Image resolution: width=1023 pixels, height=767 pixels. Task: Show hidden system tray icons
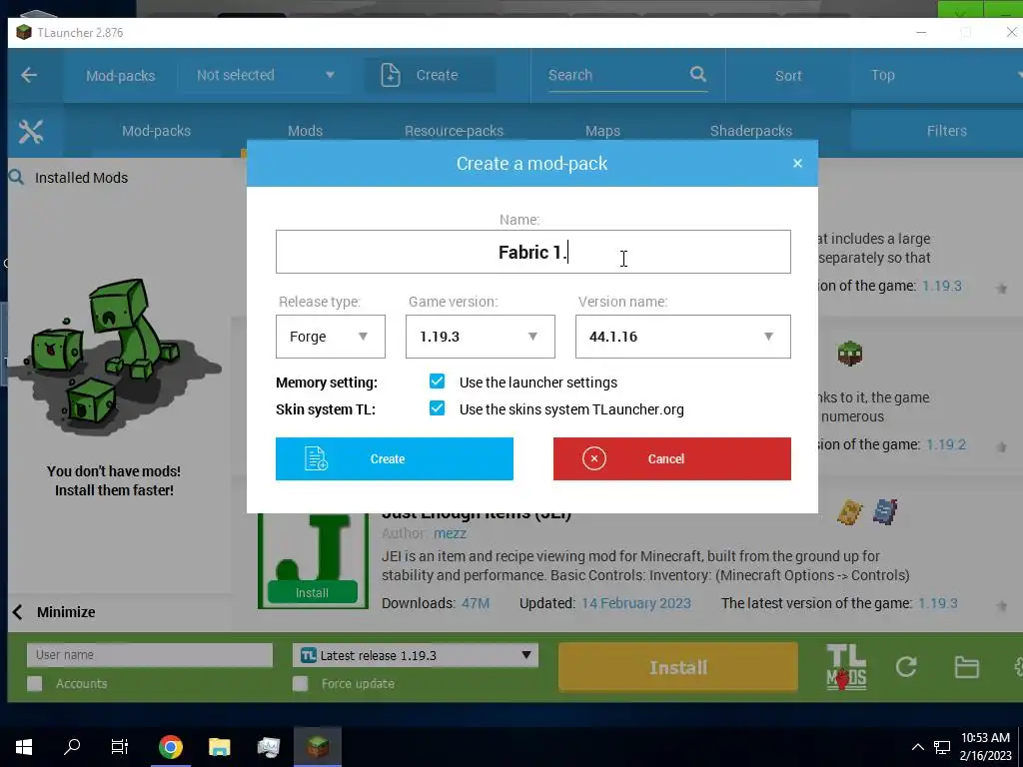[917, 747]
